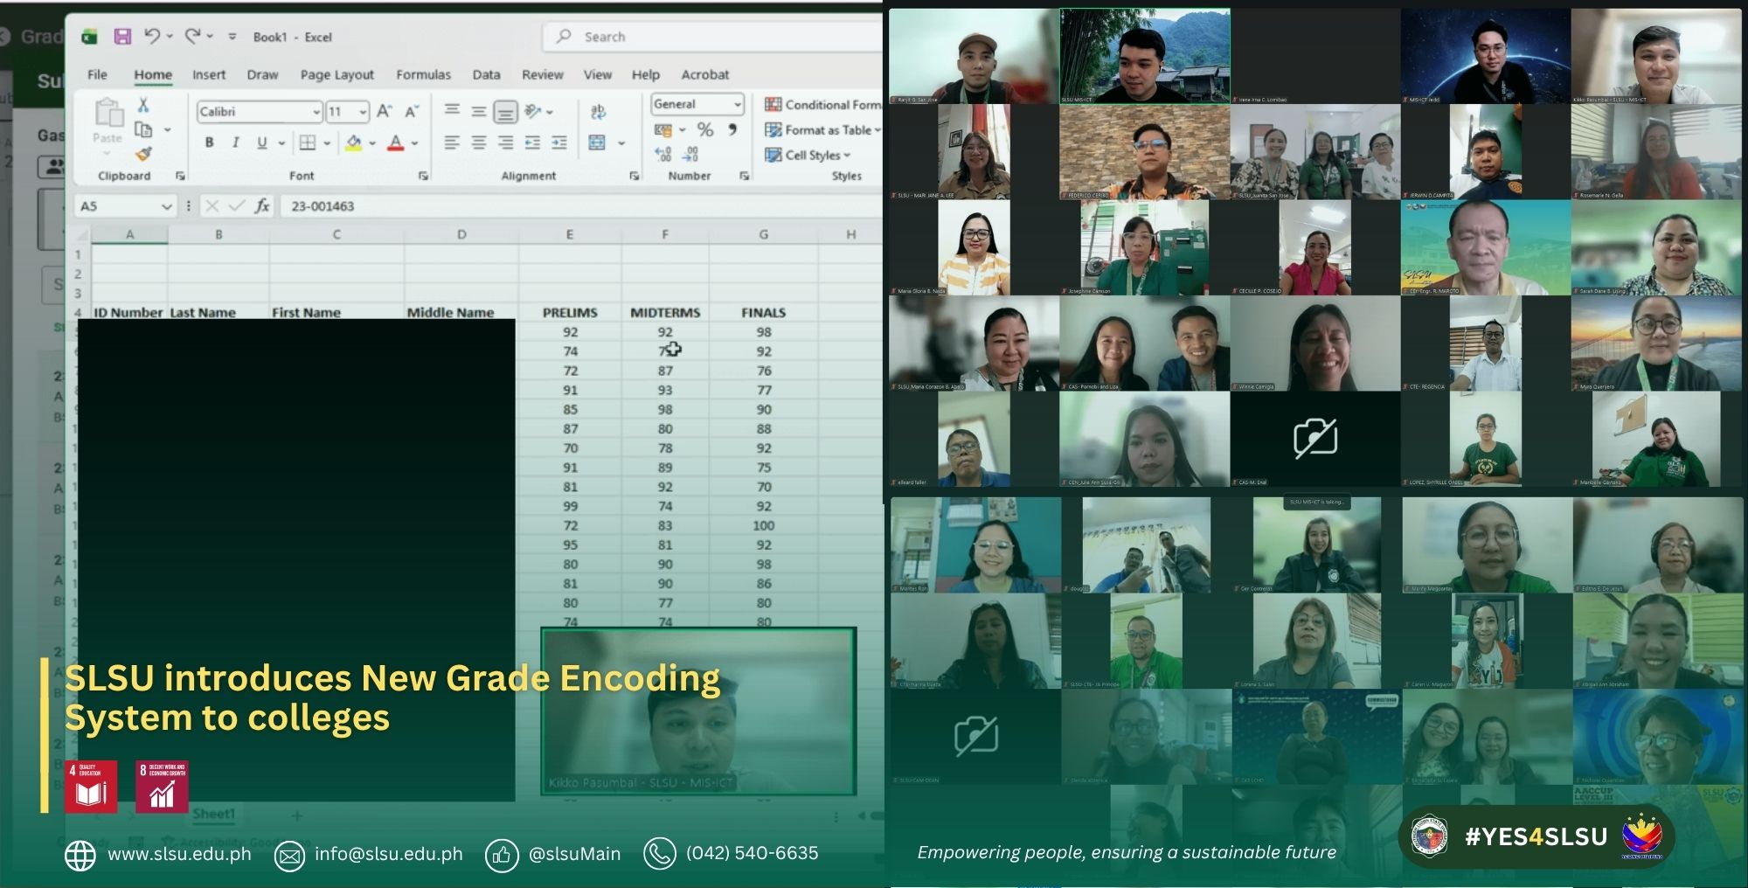Click the yellow Fill Color swatch button
This screenshot has height=888, width=1748.
click(354, 142)
